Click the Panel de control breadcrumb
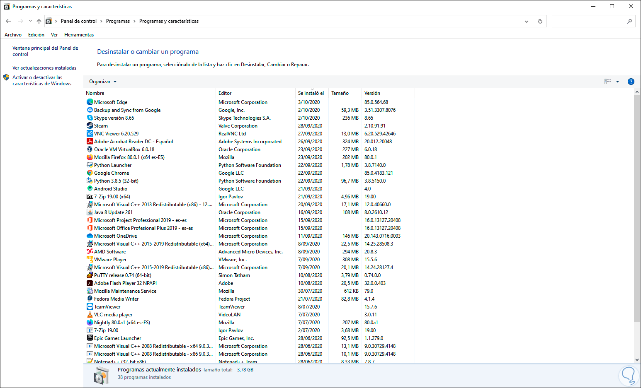 pyautogui.click(x=79, y=21)
